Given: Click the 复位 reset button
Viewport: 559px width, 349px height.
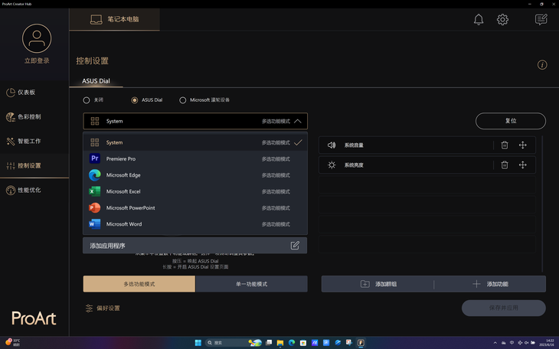Looking at the screenshot, I should [510, 121].
